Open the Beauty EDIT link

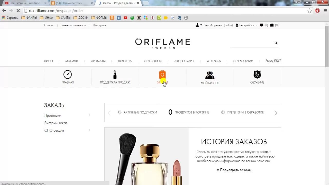(273, 61)
